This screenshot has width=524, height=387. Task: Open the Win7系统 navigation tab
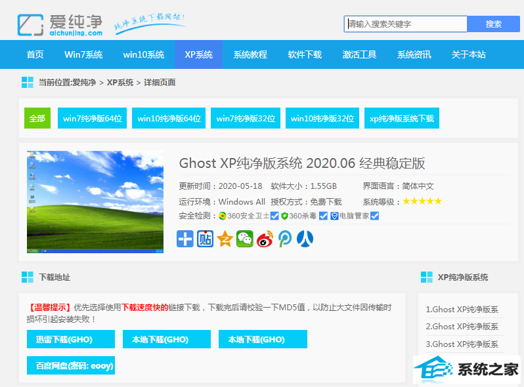click(x=83, y=55)
